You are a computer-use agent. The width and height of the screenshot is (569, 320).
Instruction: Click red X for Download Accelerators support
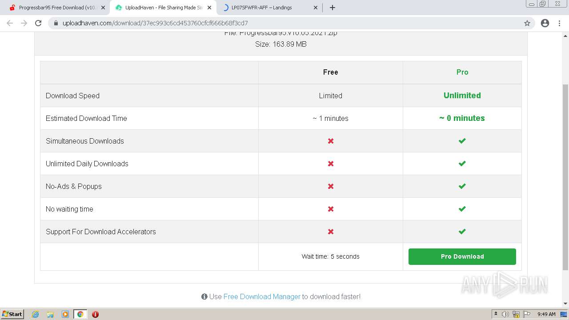pyautogui.click(x=331, y=232)
